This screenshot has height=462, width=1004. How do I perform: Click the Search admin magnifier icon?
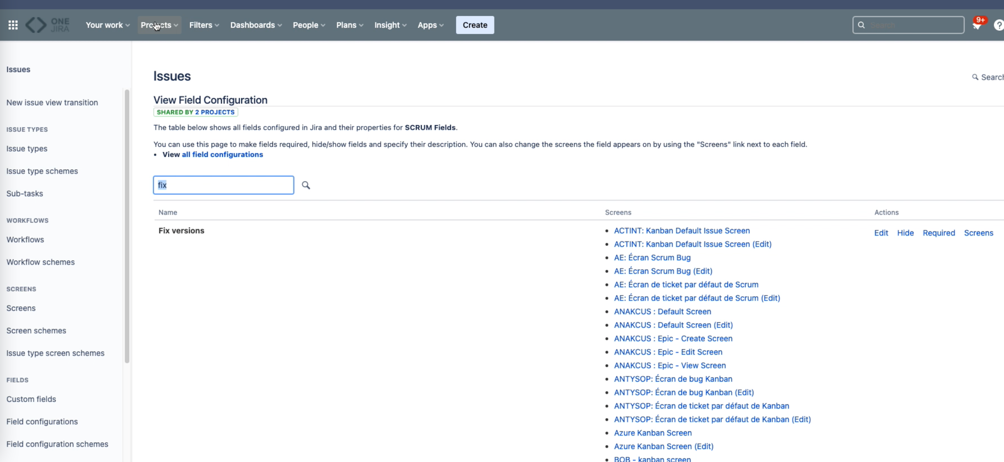tap(975, 77)
